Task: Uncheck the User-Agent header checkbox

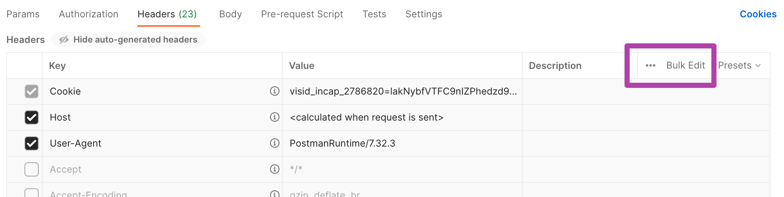Action: pyautogui.click(x=32, y=143)
